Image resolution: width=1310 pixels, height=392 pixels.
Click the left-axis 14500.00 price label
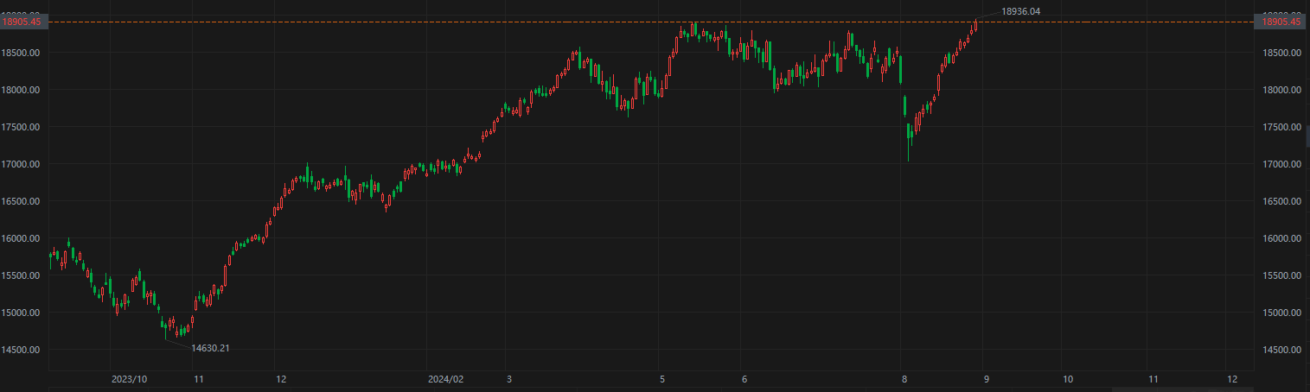[22, 350]
